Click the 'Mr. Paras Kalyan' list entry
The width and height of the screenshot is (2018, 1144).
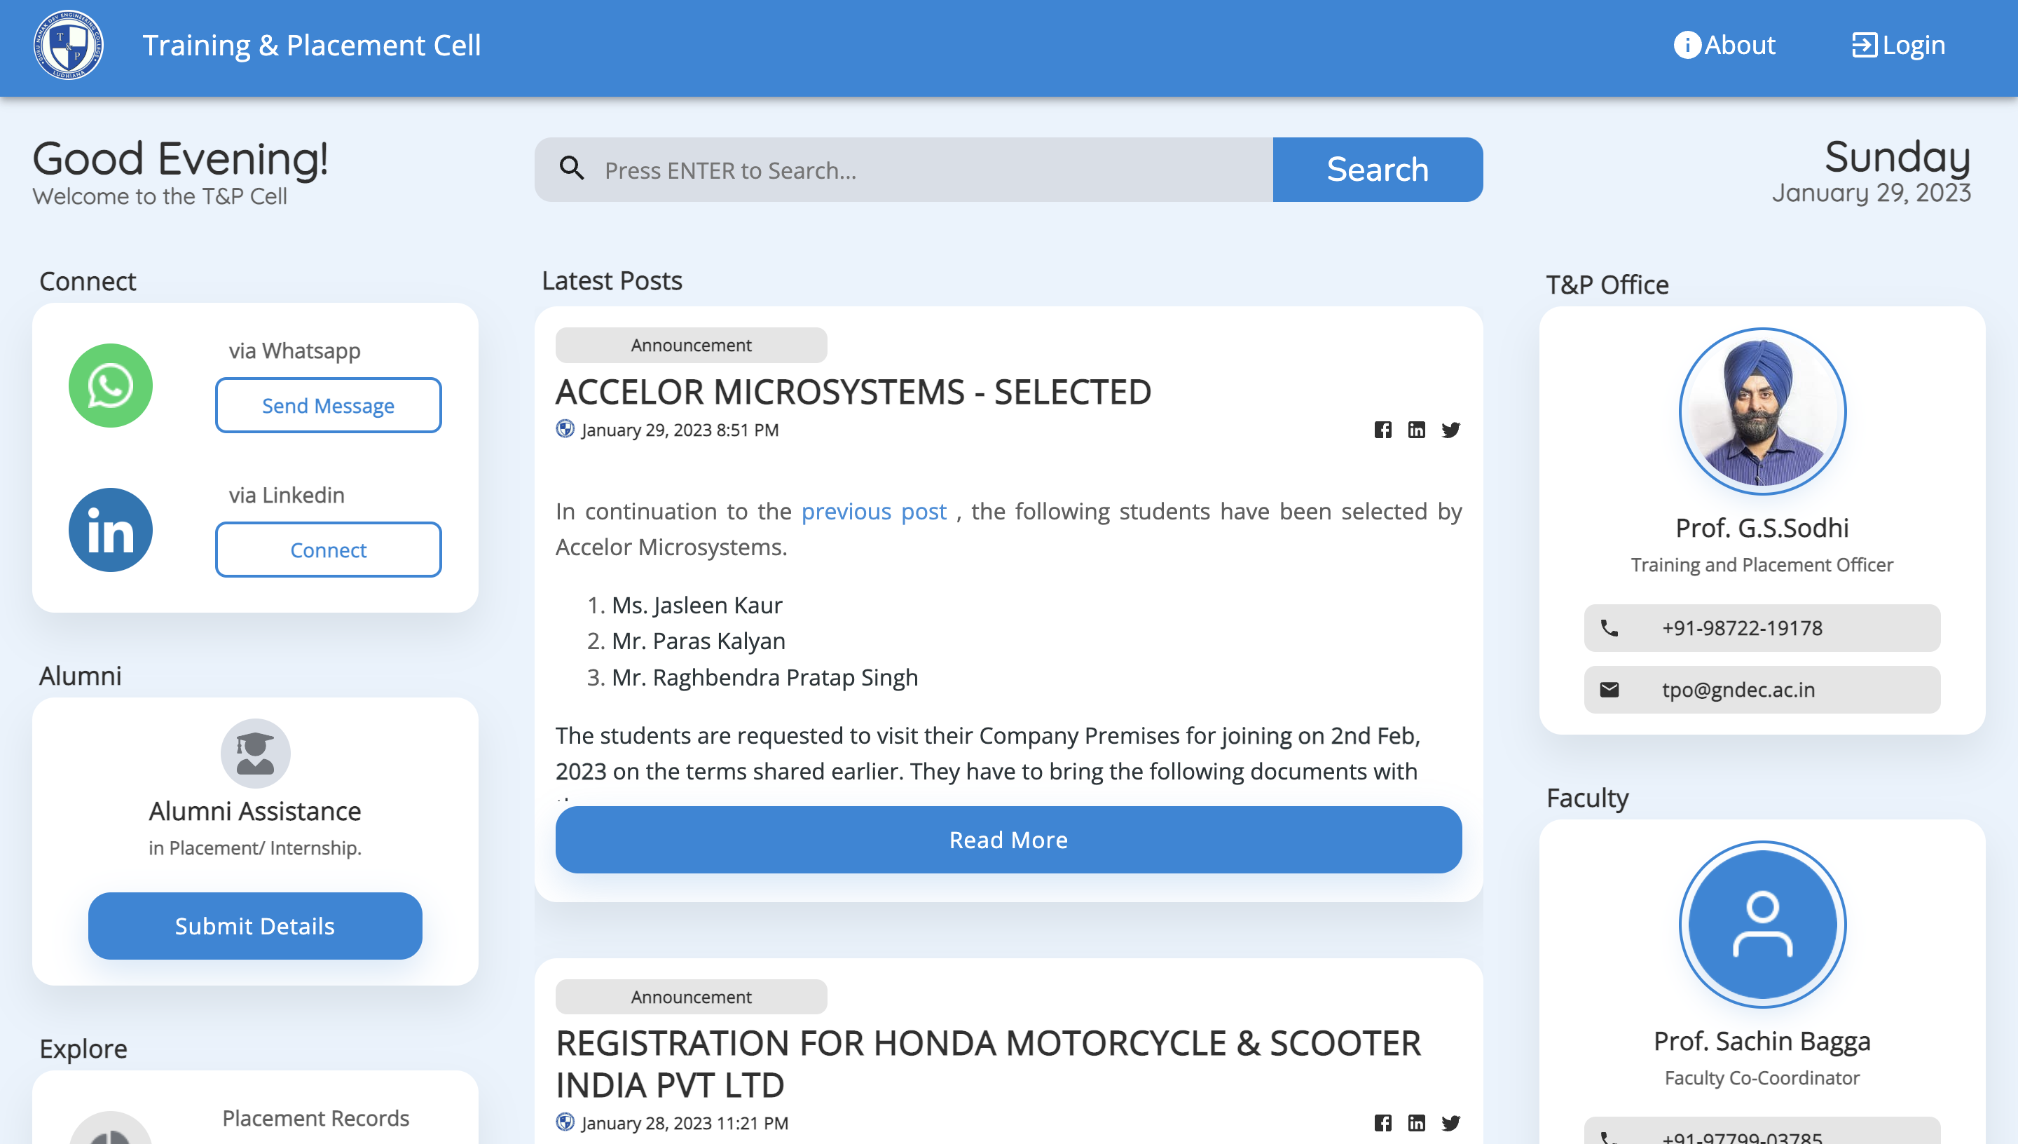pos(698,641)
